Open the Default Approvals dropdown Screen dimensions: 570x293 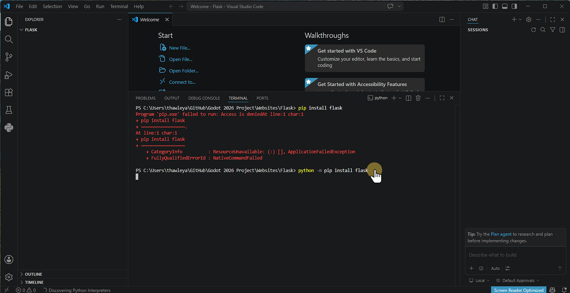coord(518,281)
